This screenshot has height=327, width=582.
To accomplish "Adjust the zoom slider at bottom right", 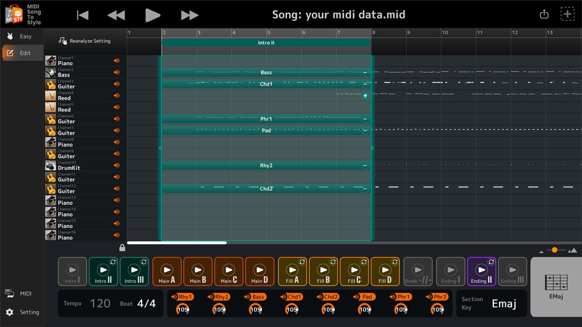I will [x=554, y=251].
